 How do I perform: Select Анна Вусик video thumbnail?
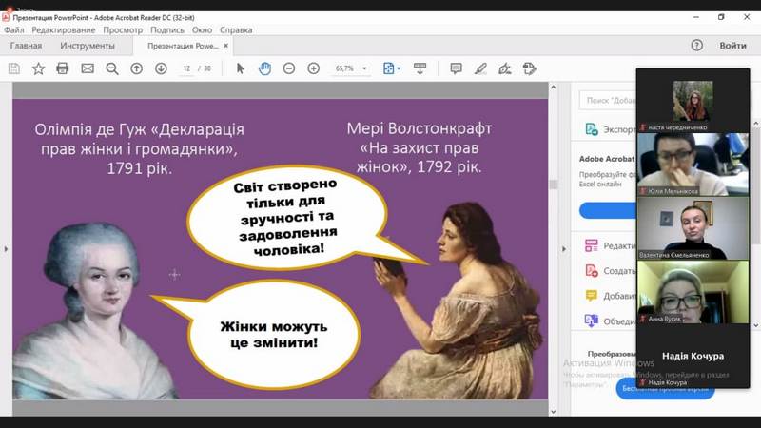point(693,292)
